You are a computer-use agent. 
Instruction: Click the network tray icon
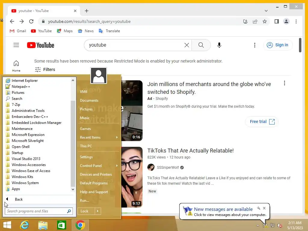point(272,225)
